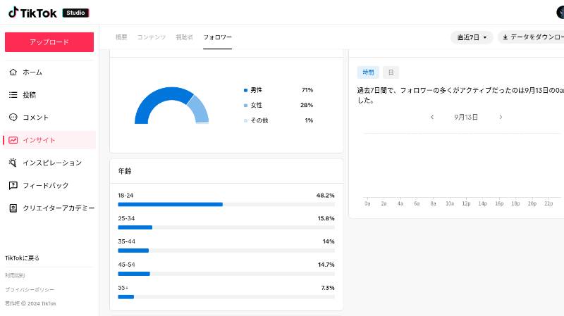Follow the TikTokに戻る link
Viewport: 564px width, 316px height.
22,258
